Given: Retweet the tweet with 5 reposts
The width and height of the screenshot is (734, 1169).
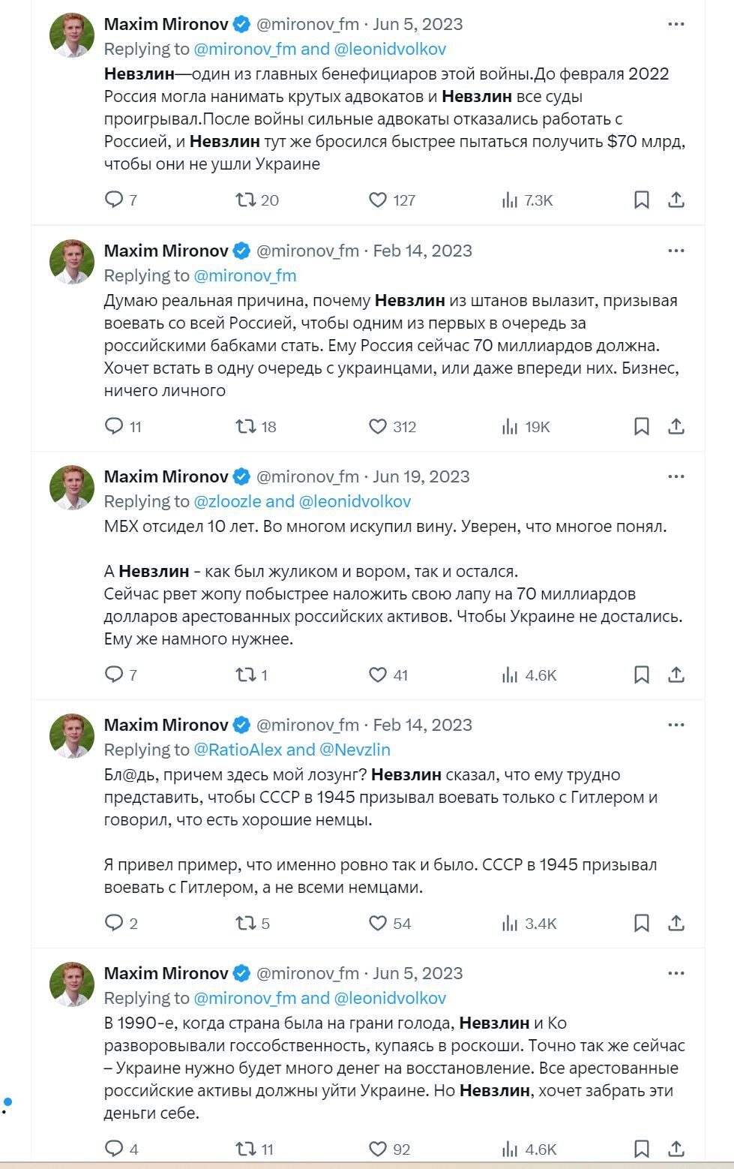Looking at the screenshot, I should click(245, 923).
